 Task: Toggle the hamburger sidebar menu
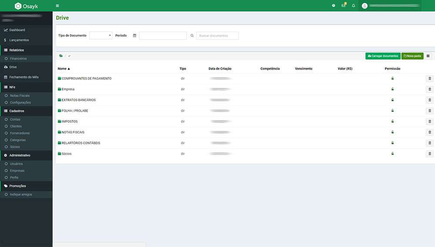tap(57, 6)
